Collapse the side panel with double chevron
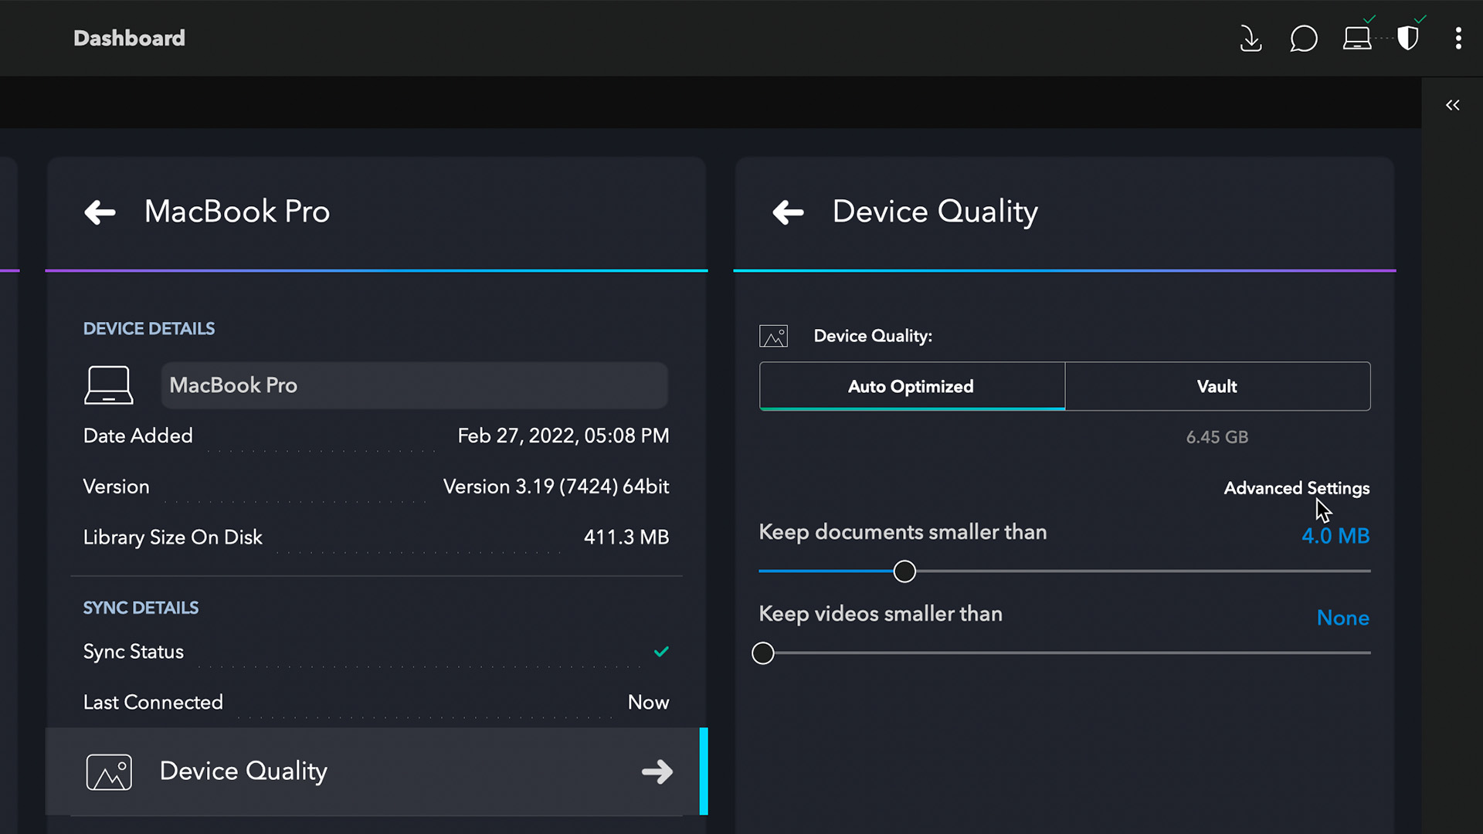 [1453, 105]
